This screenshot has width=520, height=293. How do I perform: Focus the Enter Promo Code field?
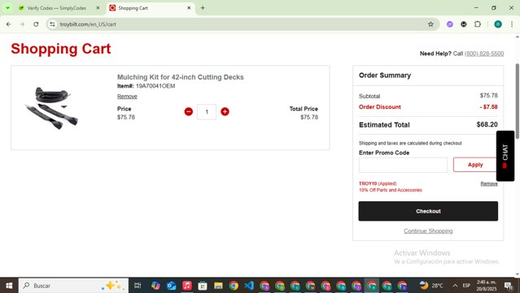coord(403,165)
